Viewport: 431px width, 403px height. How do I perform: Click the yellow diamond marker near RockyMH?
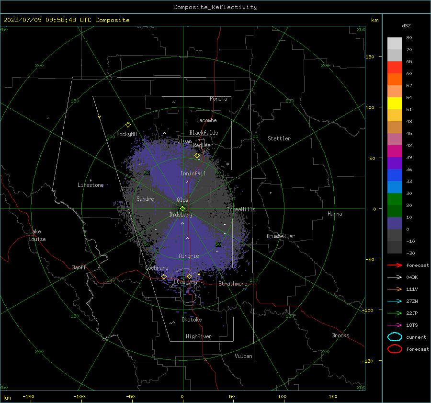point(128,125)
